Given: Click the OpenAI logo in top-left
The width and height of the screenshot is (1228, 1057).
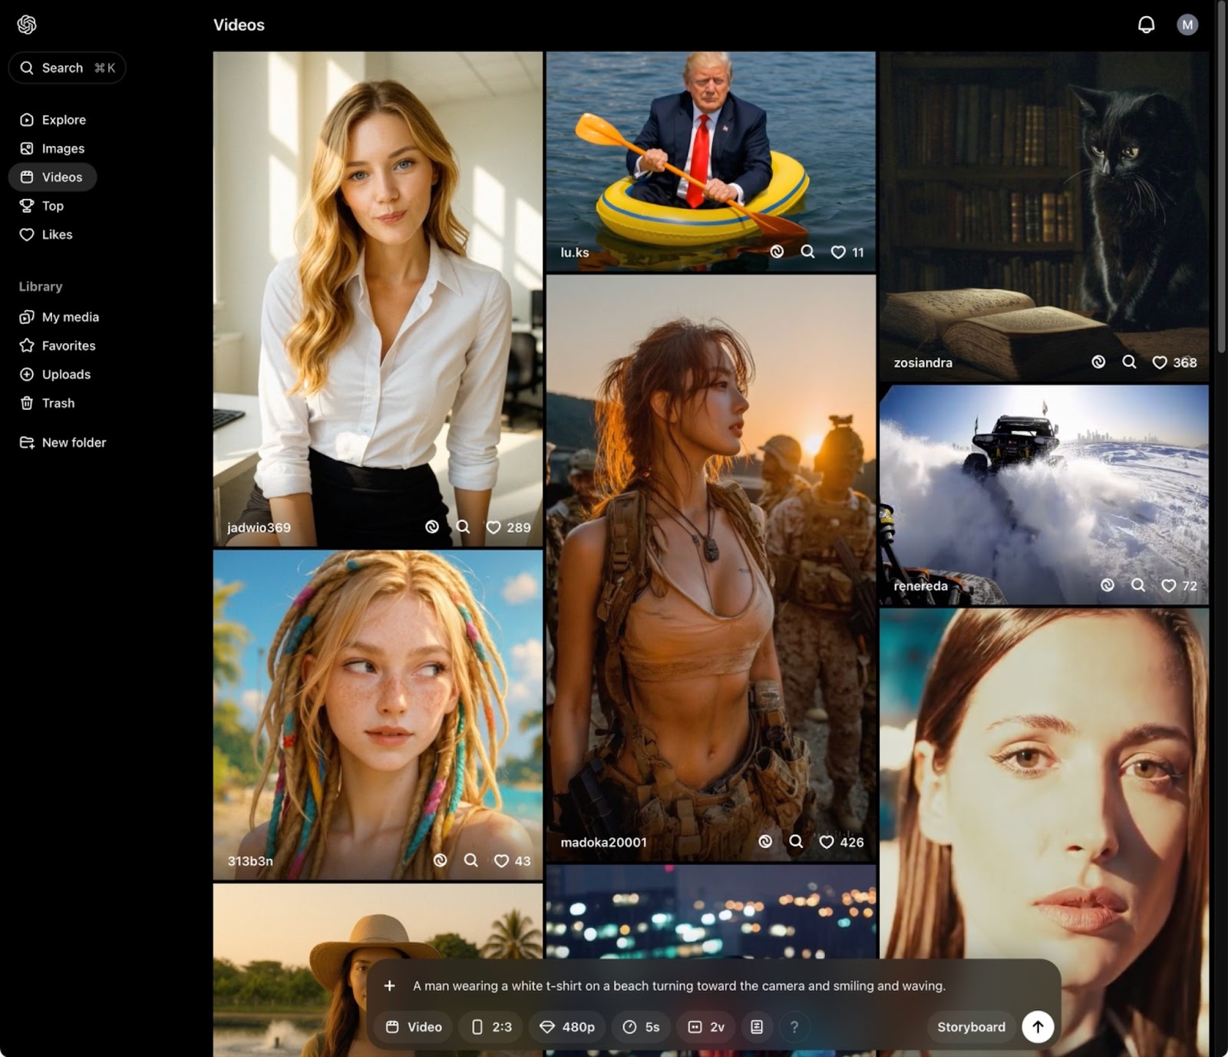Looking at the screenshot, I should tap(27, 25).
